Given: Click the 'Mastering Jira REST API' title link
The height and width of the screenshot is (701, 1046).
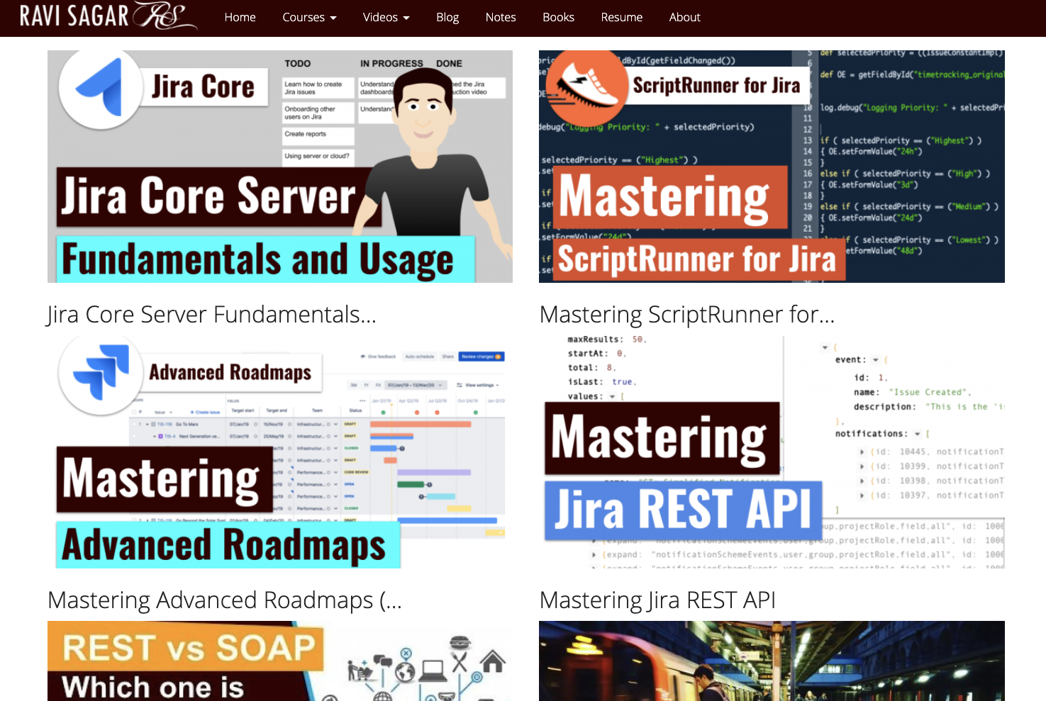Looking at the screenshot, I should (x=657, y=600).
